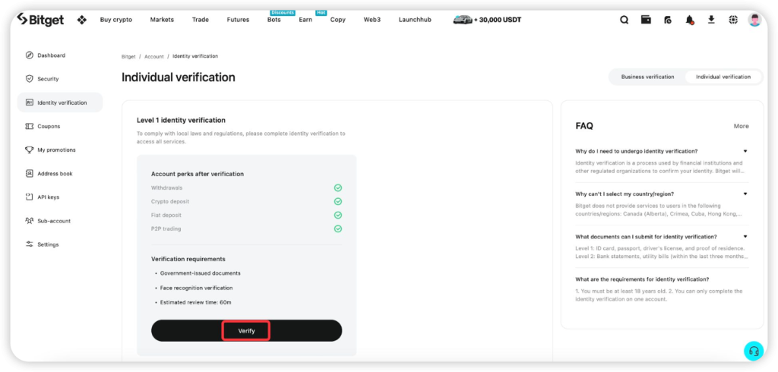
Task: Open the Earn menu
Action: pos(305,20)
